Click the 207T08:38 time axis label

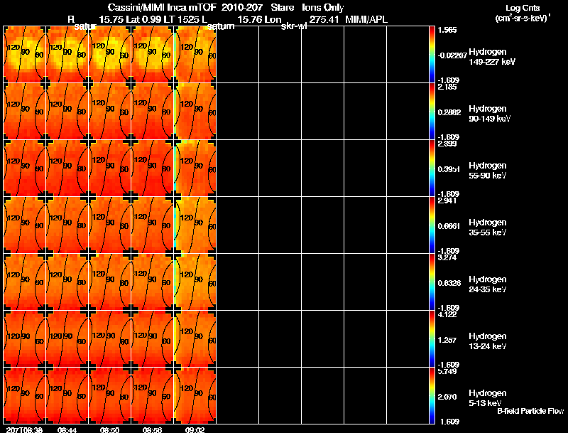pos(23,429)
